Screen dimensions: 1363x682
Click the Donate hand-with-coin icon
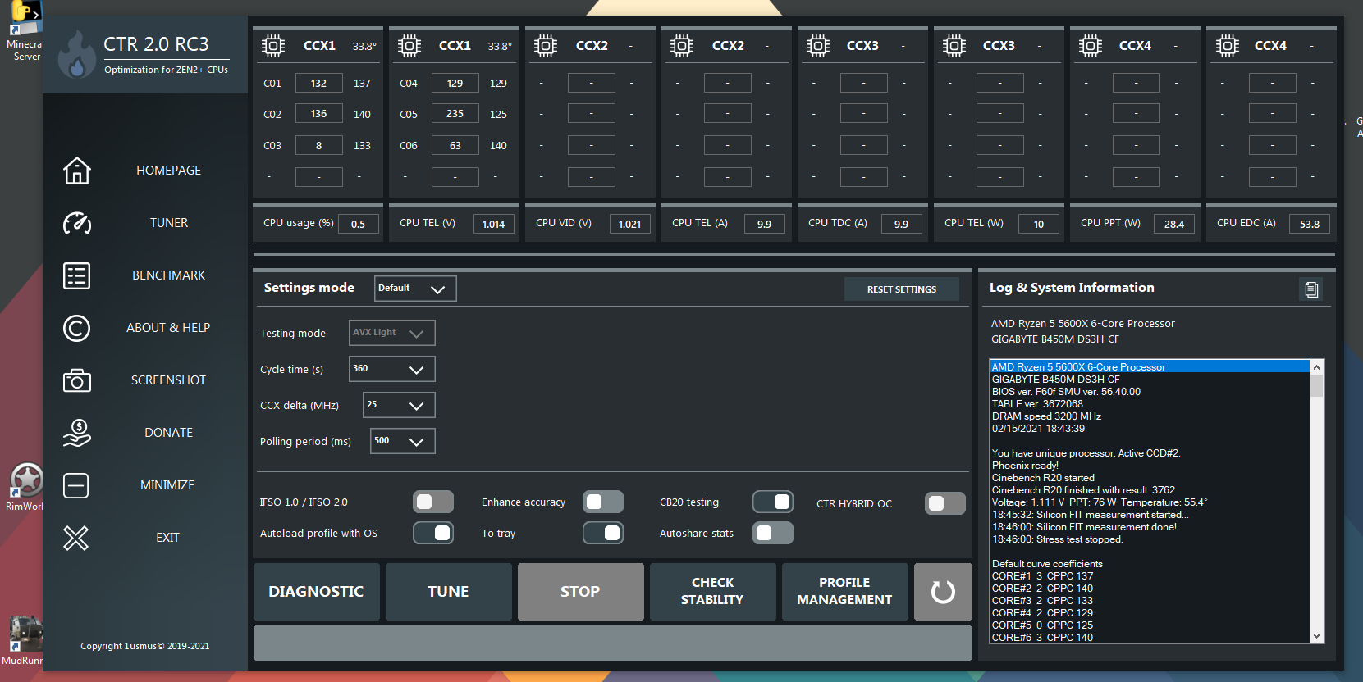77,433
